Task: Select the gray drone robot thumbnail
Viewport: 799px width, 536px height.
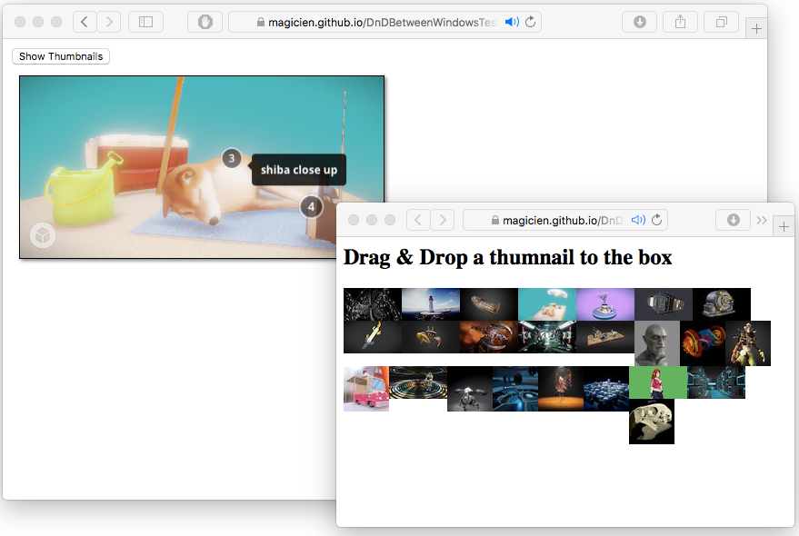Action: pos(470,389)
